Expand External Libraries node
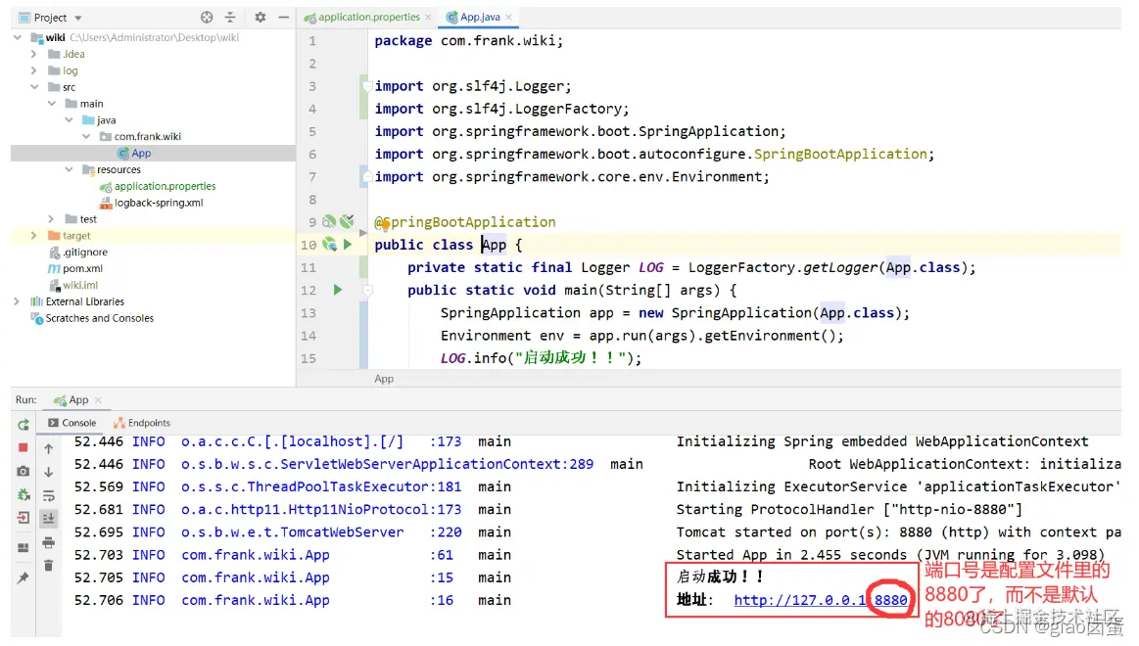This screenshot has height=646, width=1139. coord(16,301)
